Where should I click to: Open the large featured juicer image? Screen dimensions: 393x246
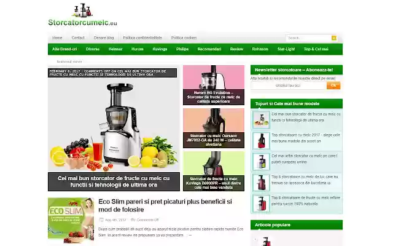(x=114, y=124)
